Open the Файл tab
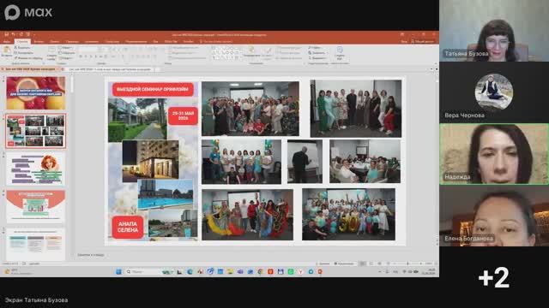 7,41
